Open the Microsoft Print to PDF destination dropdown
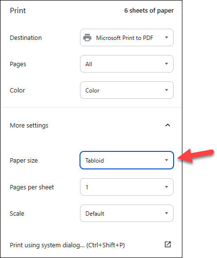Viewport: 217px width, 258px height. coord(127,37)
